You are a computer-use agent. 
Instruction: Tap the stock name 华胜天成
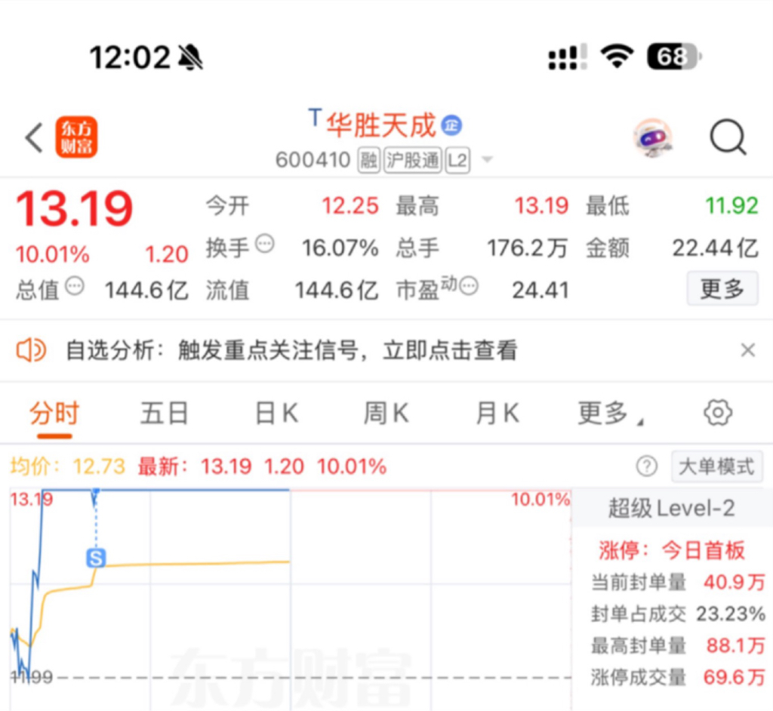click(381, 125)
